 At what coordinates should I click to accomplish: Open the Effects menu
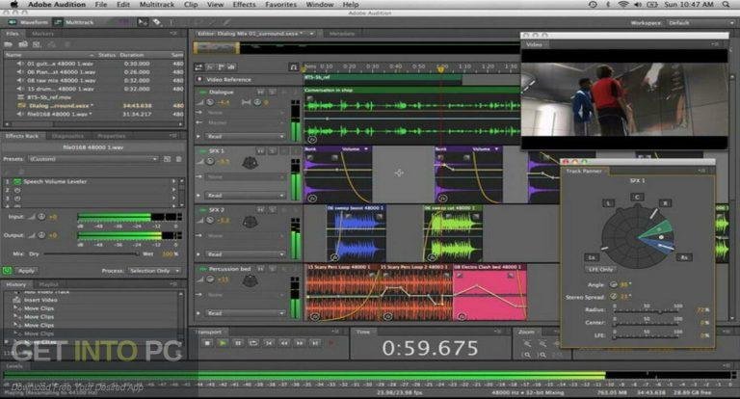(244, 4)
